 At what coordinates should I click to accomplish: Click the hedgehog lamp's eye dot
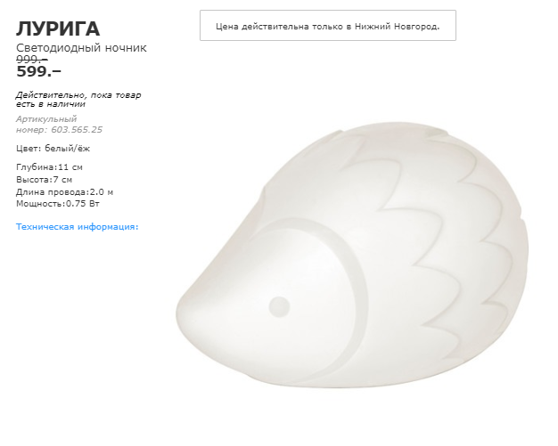[x=279, y=307]
